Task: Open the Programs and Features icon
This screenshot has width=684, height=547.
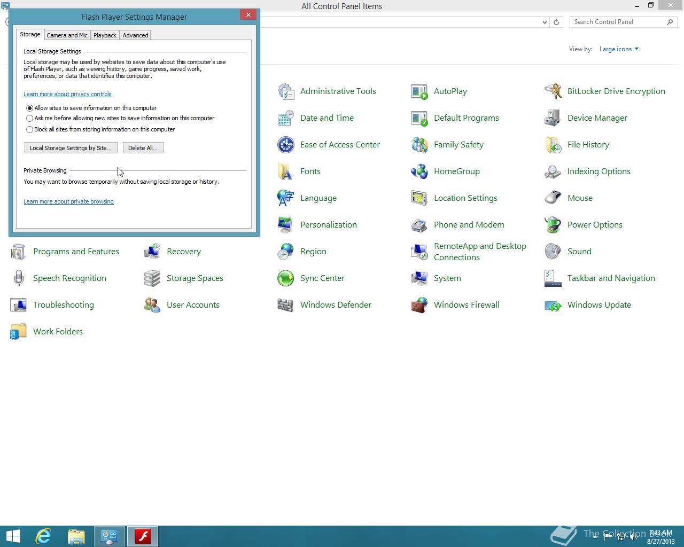Action: tap(19, 252)
